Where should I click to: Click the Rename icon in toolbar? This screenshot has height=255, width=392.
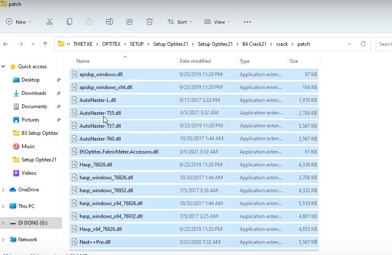tap(110, 22)
